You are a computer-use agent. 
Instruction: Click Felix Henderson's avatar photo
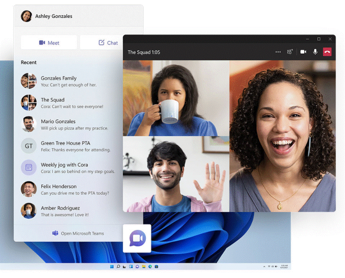pyautogui.click(x=29, y=189)
